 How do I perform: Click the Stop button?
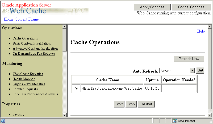[x=131, y=104]
